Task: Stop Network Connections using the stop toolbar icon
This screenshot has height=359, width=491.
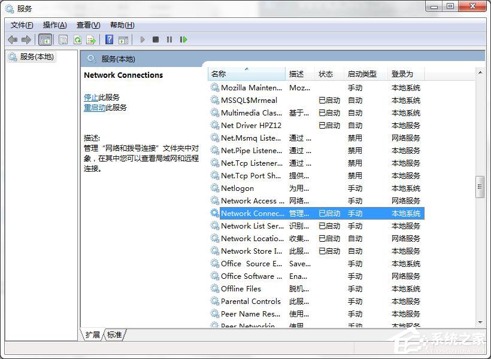Action: [156, 39]
